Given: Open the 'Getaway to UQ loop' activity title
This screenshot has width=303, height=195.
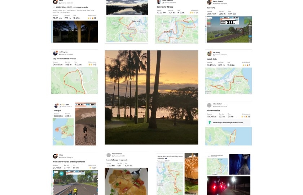Looking at the screenshot, I should click(x=165, y=7).
